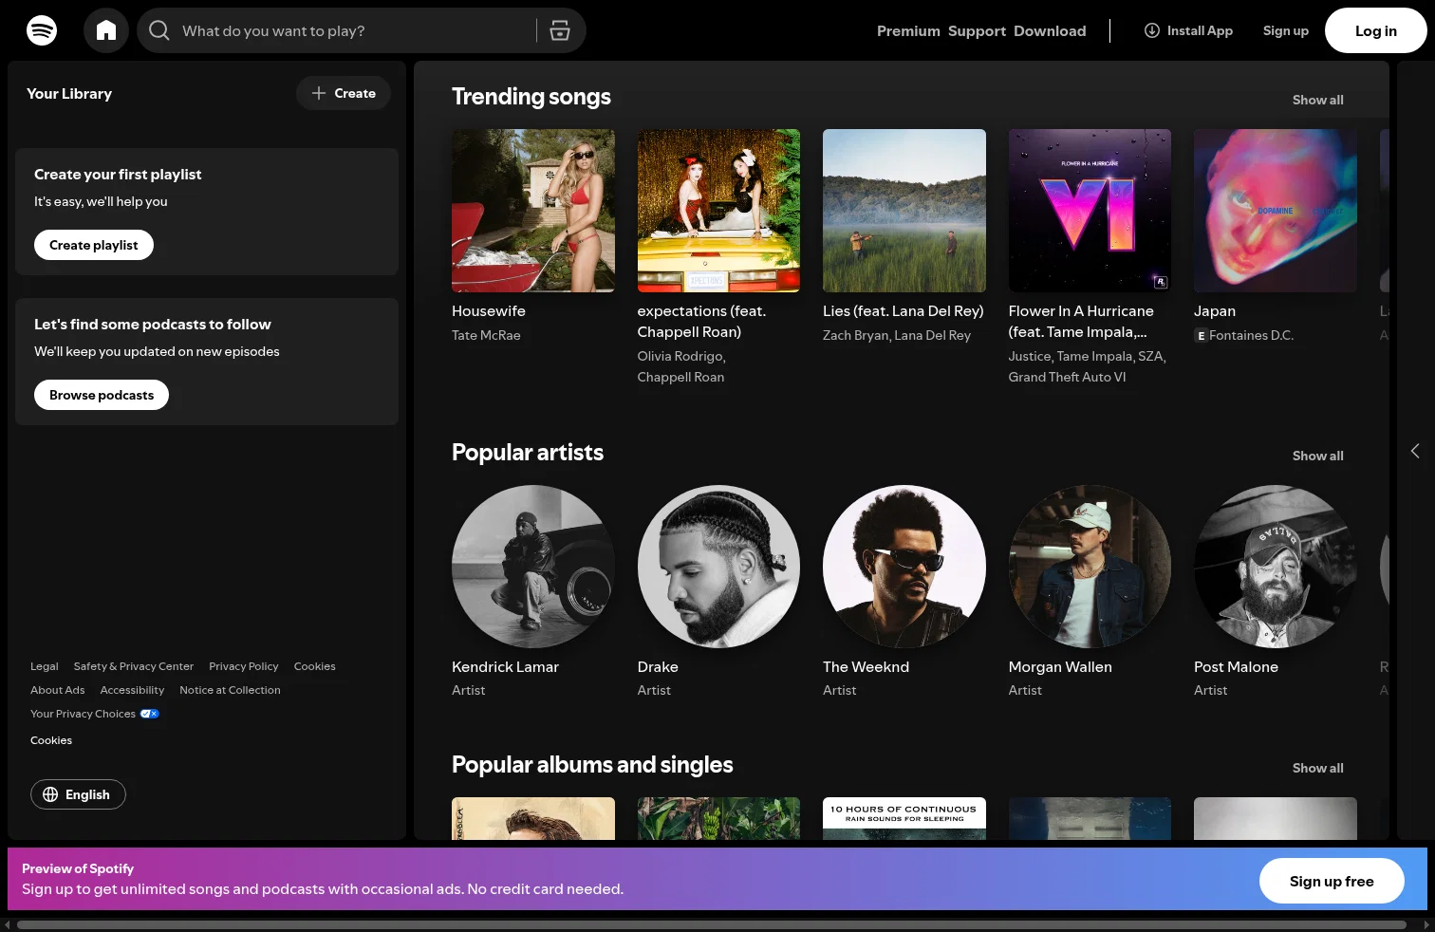Open the Browse icon in search bar
The image size is (1435, 932).
click(560, 30)
